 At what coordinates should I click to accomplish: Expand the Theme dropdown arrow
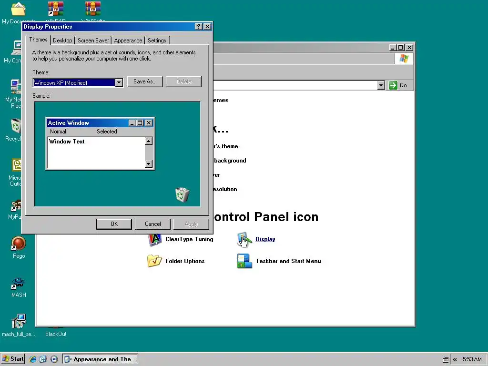[119, 82]
